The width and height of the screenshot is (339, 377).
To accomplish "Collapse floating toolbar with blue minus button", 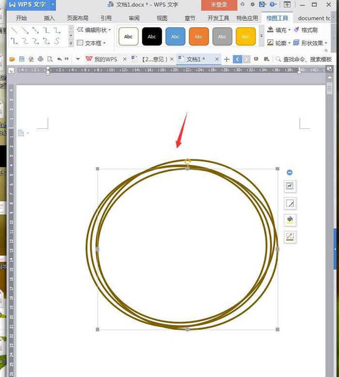I will click(x=290, y=173).
